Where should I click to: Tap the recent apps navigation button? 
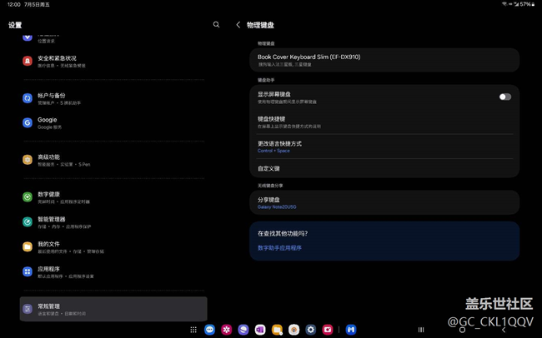coord(421,330)
